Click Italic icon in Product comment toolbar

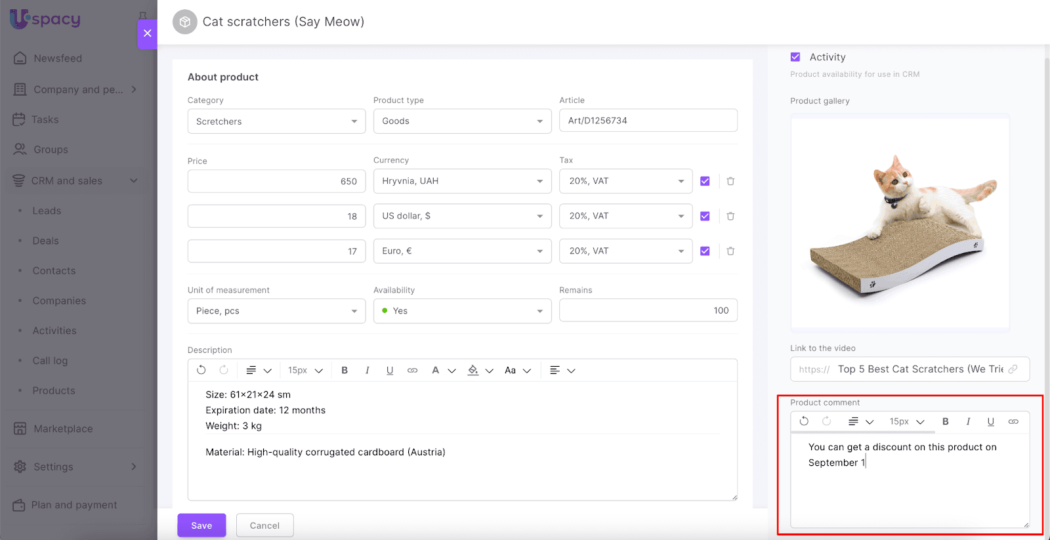point(968,421)
